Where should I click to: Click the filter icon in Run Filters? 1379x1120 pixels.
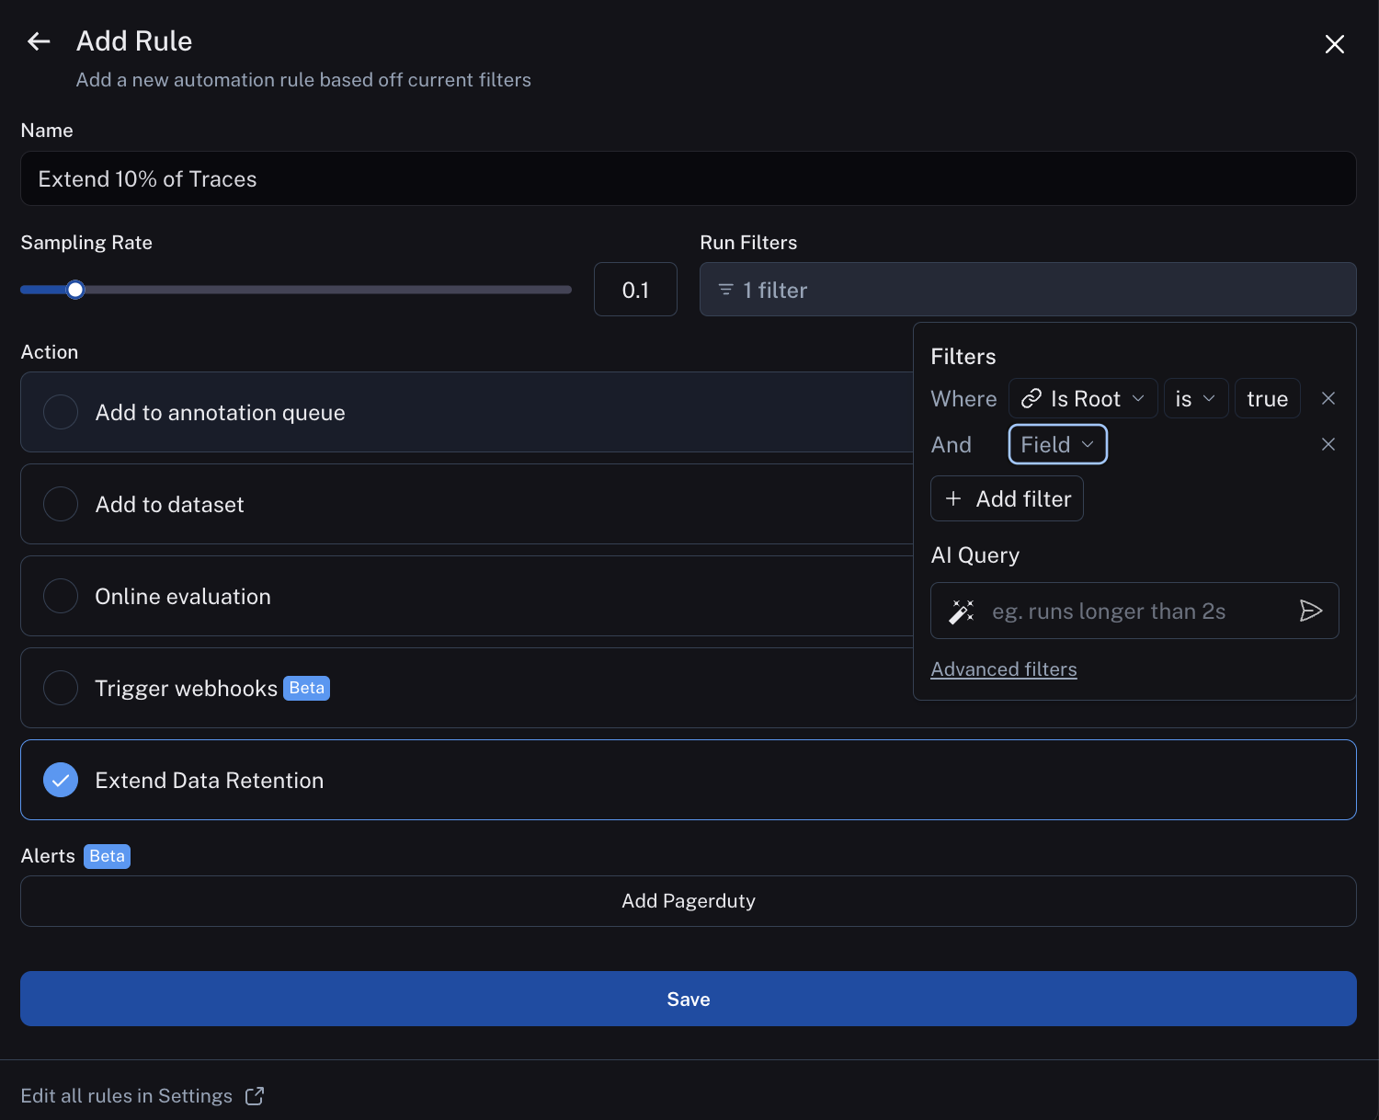pos(725,290)
